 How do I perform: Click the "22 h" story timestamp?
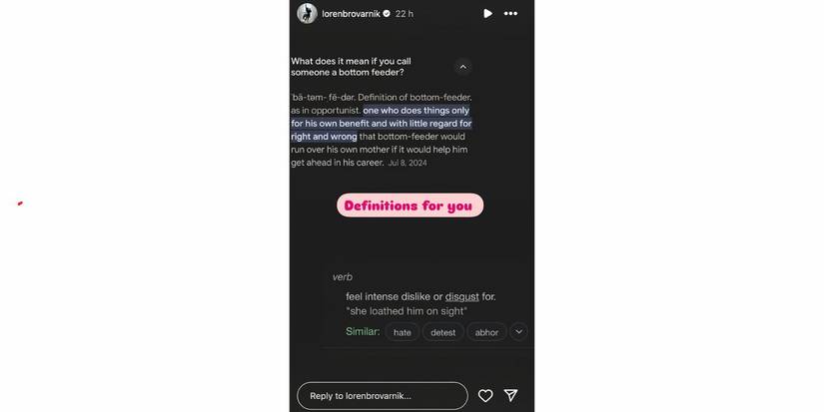click(x=405, y=14)
